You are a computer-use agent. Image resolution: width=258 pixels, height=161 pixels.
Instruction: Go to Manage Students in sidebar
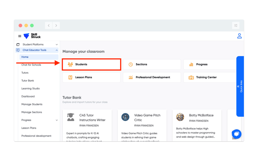click(x=32, y=104)
